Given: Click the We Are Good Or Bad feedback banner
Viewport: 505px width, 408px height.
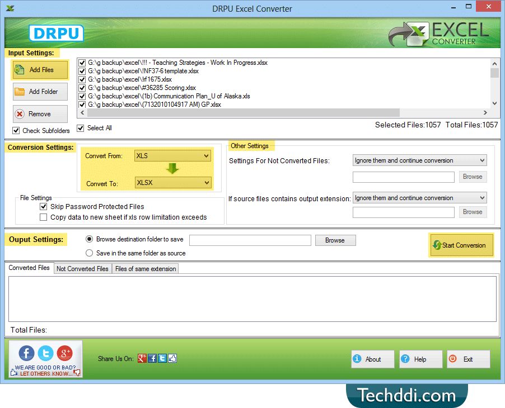Looking at the screenshot, I should coord(45,358).
